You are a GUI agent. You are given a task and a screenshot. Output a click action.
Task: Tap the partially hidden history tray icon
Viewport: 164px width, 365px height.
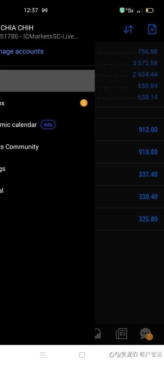point(98,334)
